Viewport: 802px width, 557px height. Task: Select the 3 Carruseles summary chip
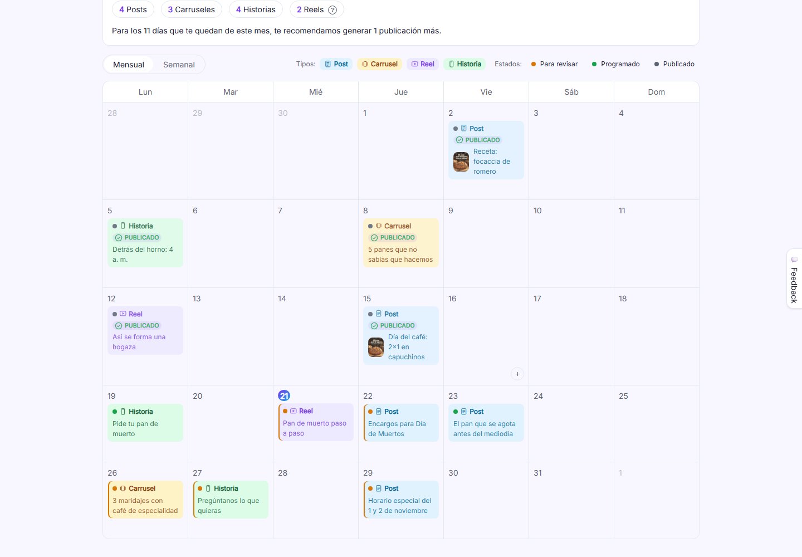192,9
